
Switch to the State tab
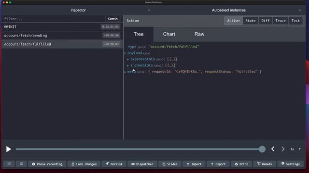251,21
